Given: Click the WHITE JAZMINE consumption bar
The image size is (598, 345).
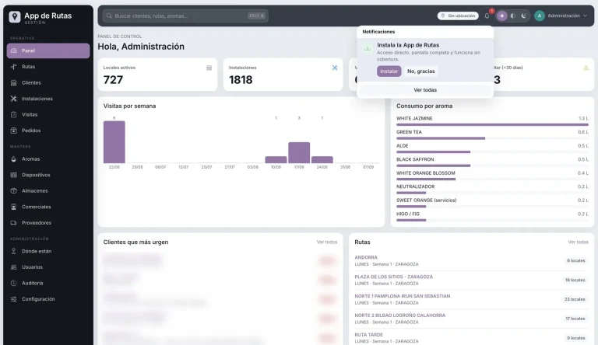Looking at the screenshot, I should 492,124.
